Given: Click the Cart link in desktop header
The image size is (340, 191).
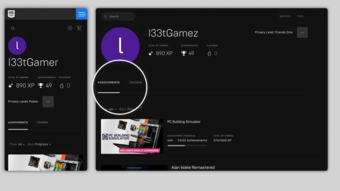Looking at the screenshot, I should tap(300, 16).
